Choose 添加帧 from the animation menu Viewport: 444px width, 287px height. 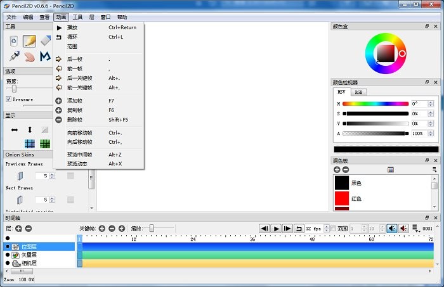click(x=75, y=101)
